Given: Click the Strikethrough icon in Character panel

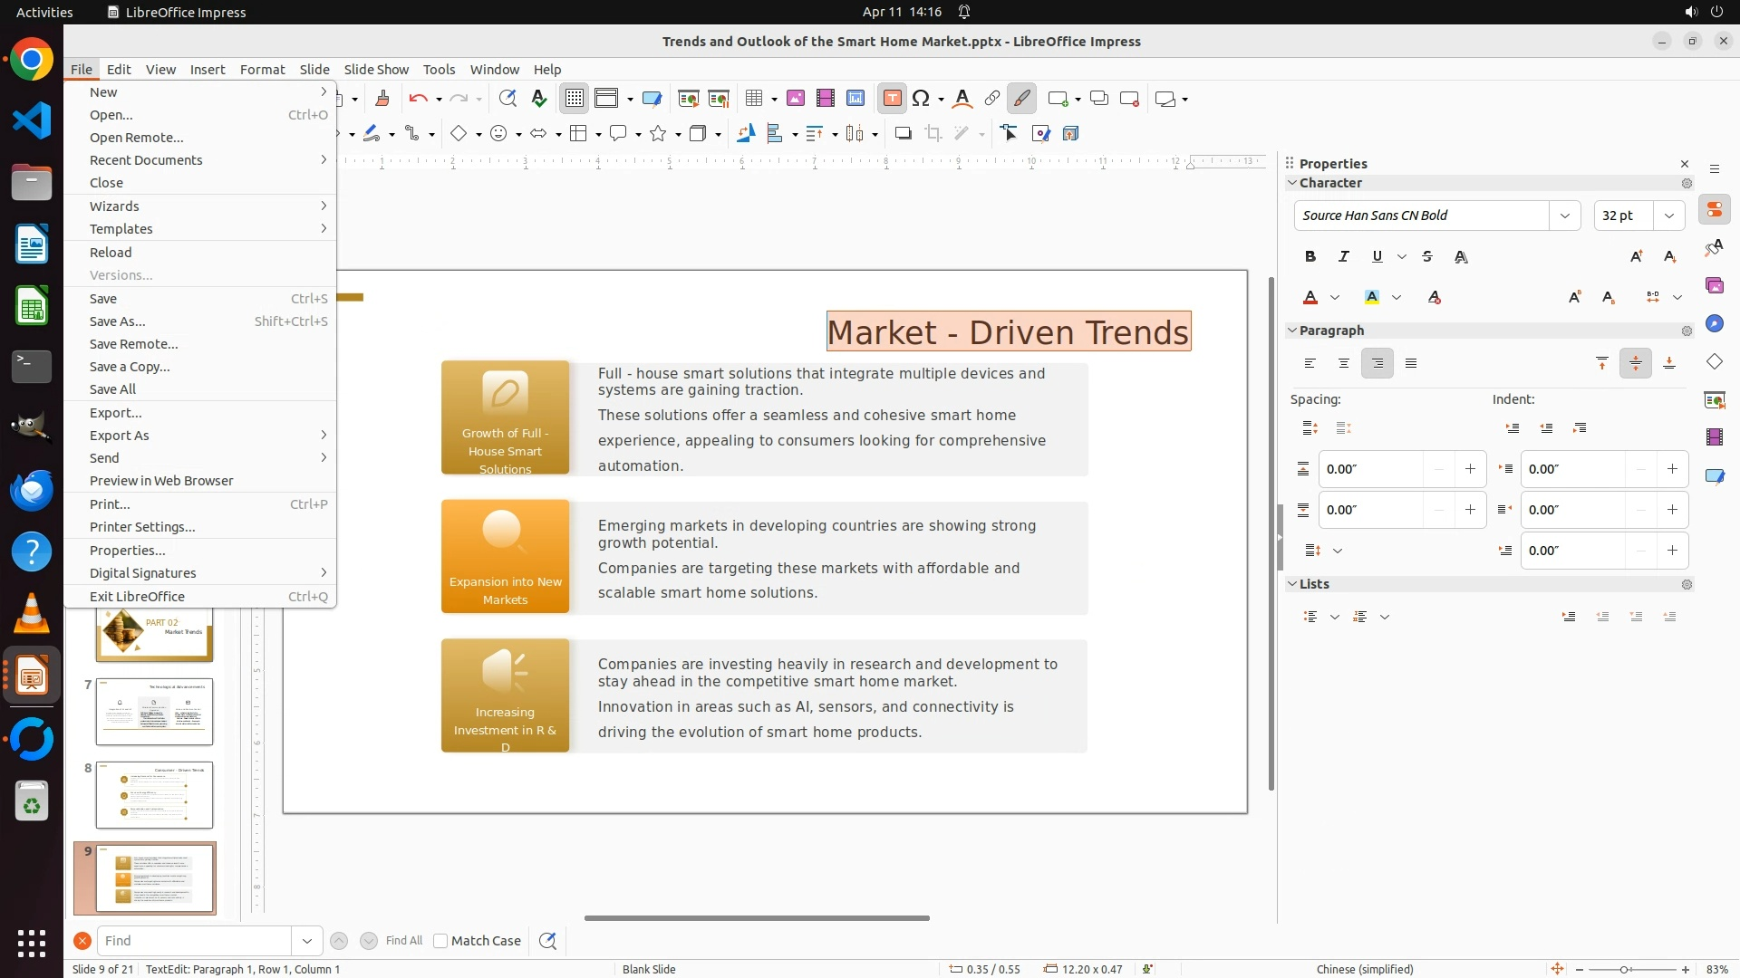Looking at the screenshot, I should [1427, 256].
